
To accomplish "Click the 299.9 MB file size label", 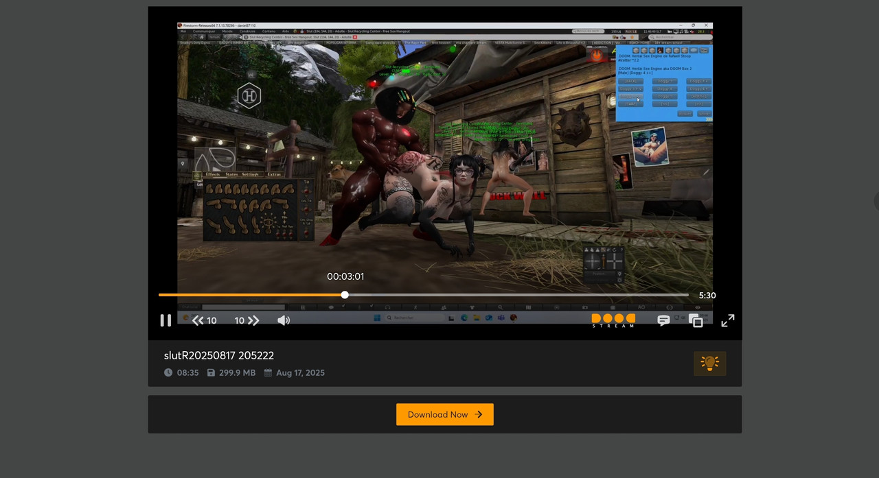I will [237, 373].
